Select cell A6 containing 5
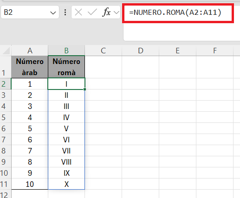 click(30, 128)
